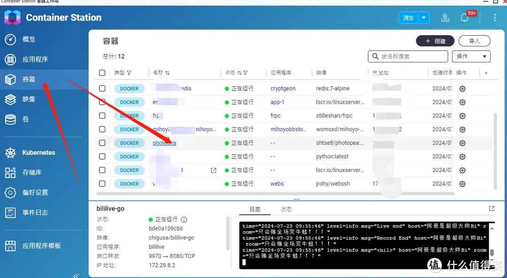Open the frpc application link
Image resolution: width=507 pixels, height=278 pixels.
pos(276,116)
